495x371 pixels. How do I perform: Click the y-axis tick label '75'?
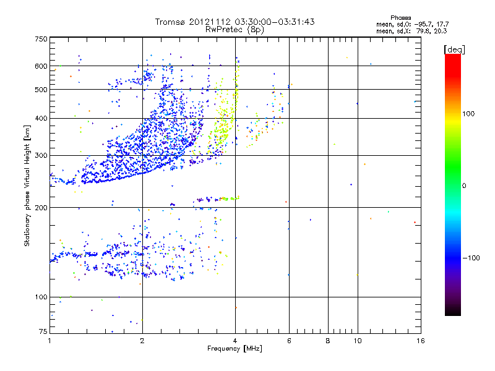point(43,331)
